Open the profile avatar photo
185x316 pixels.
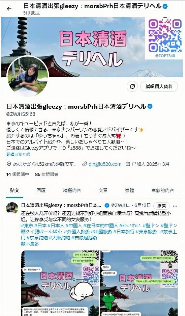28,77
